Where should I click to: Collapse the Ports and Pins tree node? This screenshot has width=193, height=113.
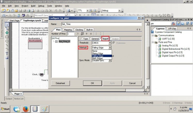pos(153,42)
